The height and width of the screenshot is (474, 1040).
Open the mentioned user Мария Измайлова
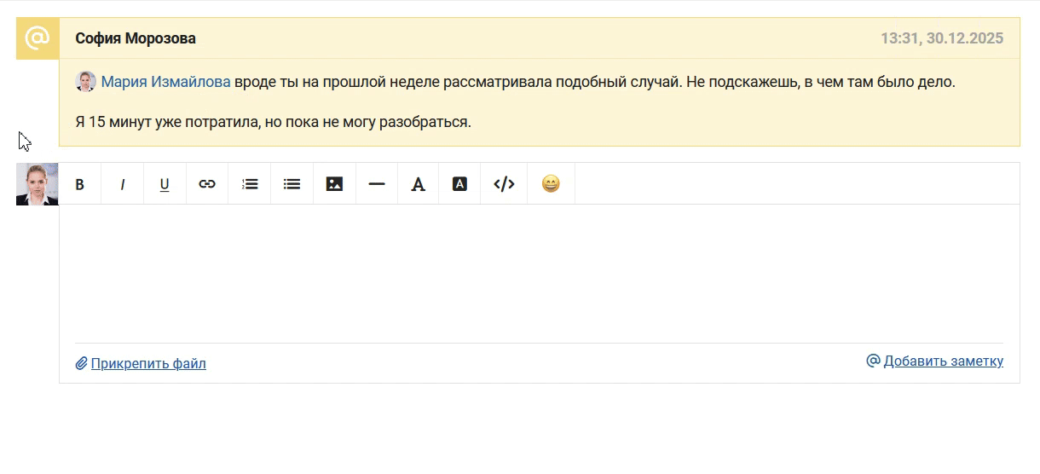[165, 83]
